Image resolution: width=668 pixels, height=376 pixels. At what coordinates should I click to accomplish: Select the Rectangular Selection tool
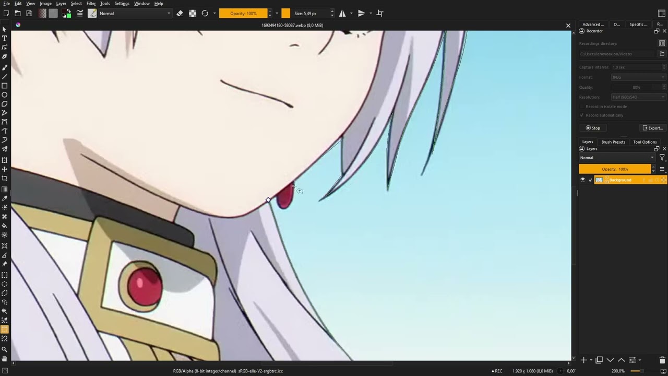coord(5,275)
